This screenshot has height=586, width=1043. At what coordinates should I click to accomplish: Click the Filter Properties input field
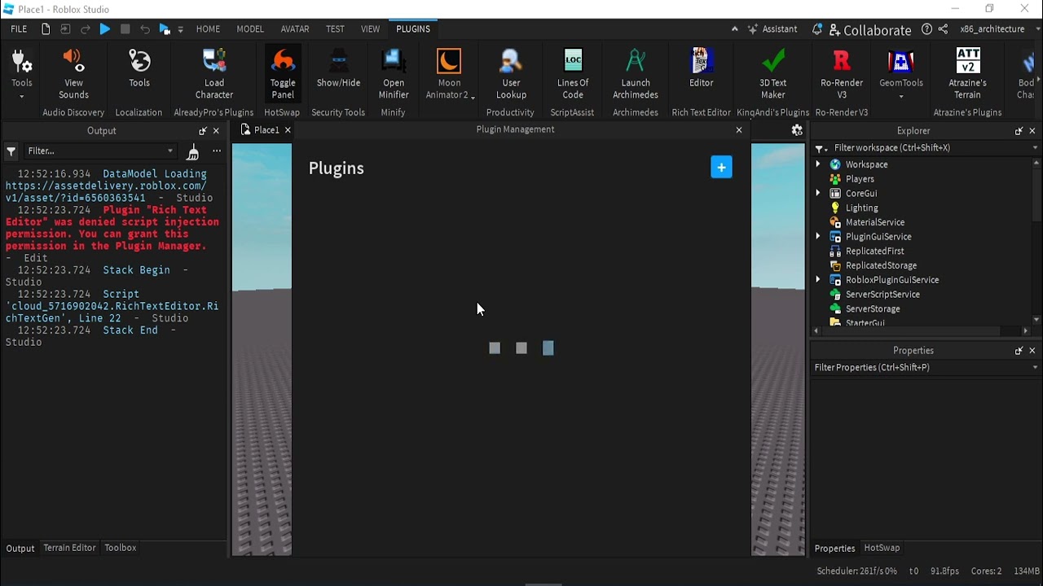coord(921,368)
